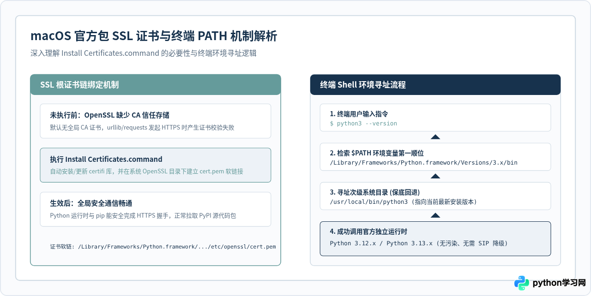Click the main title 'macOS 官方包 SSL 证书与终端 PATH 机制解析'

(154, 36)
